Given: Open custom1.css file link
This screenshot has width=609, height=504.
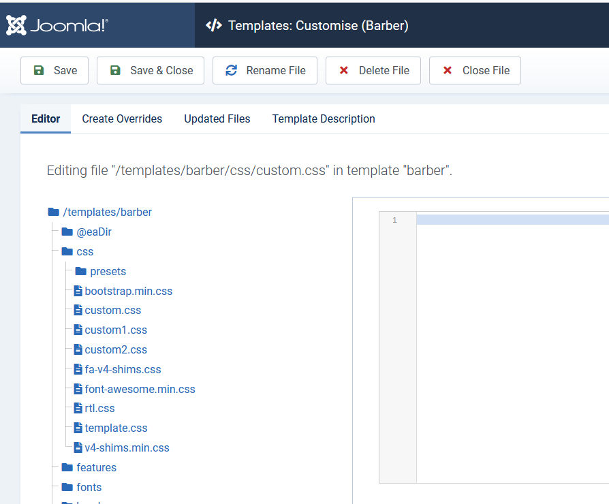Looking at the screenshot, I should tap(116, 330).
